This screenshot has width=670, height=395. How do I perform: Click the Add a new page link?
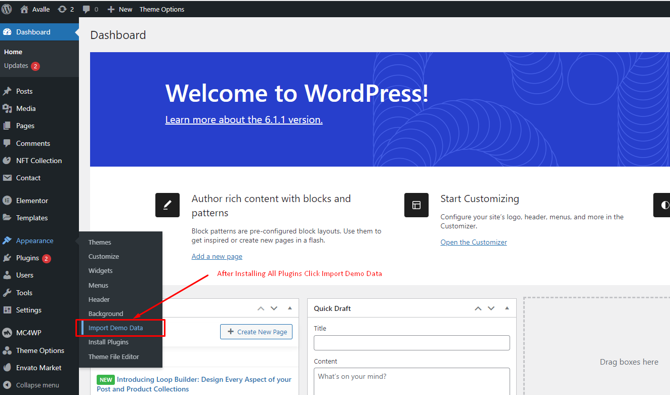tap(217, 256)
